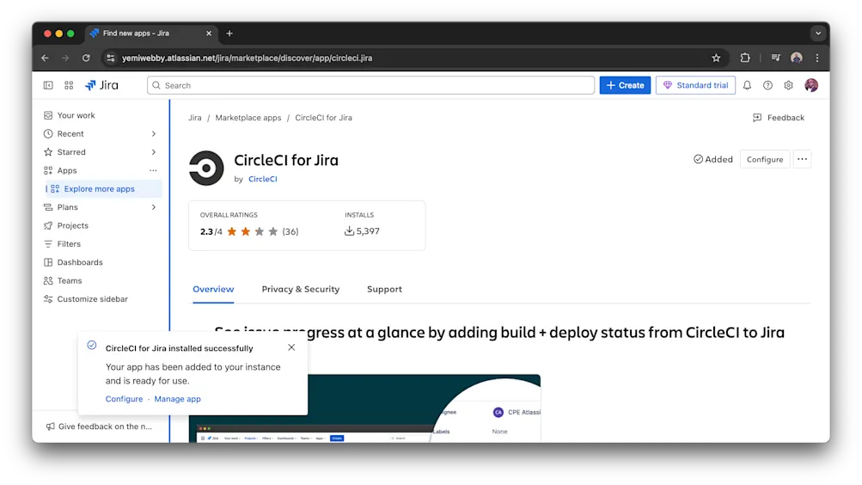The height and width of the screenshot is (485, 862).
Task: Go back to the previous page
Action: pyautogui.click(x=45, y=58)
